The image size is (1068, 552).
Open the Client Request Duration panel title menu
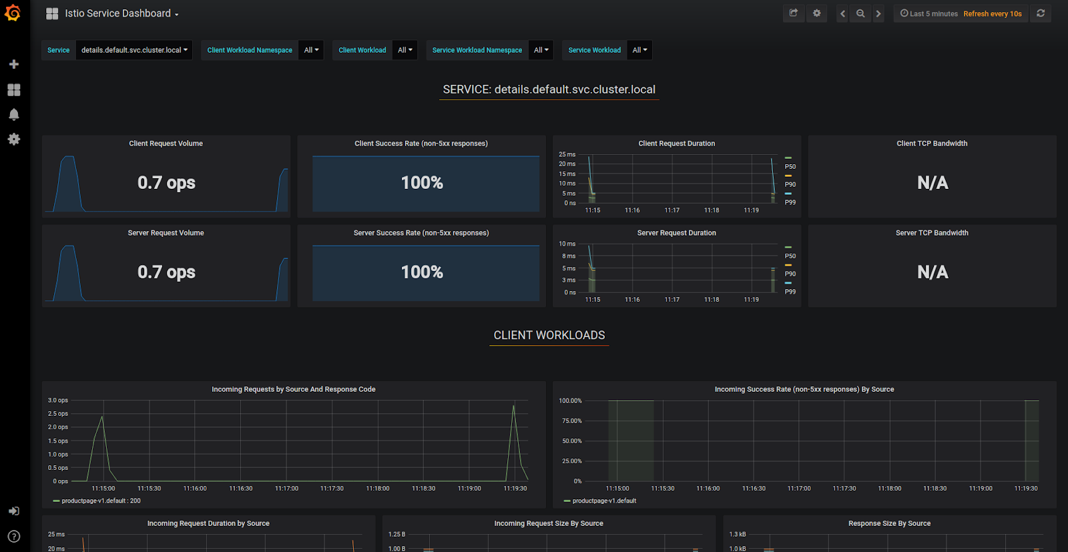677,144
